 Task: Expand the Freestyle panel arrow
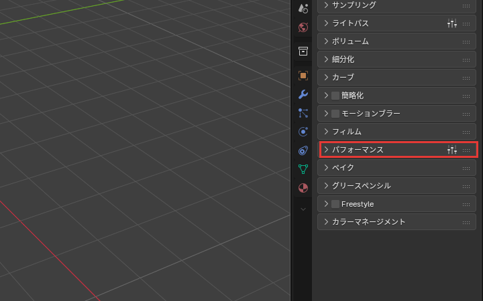(x=326, y=204)
